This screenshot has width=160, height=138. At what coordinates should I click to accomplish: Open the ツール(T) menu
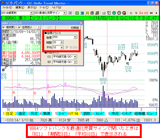[44, 7]
